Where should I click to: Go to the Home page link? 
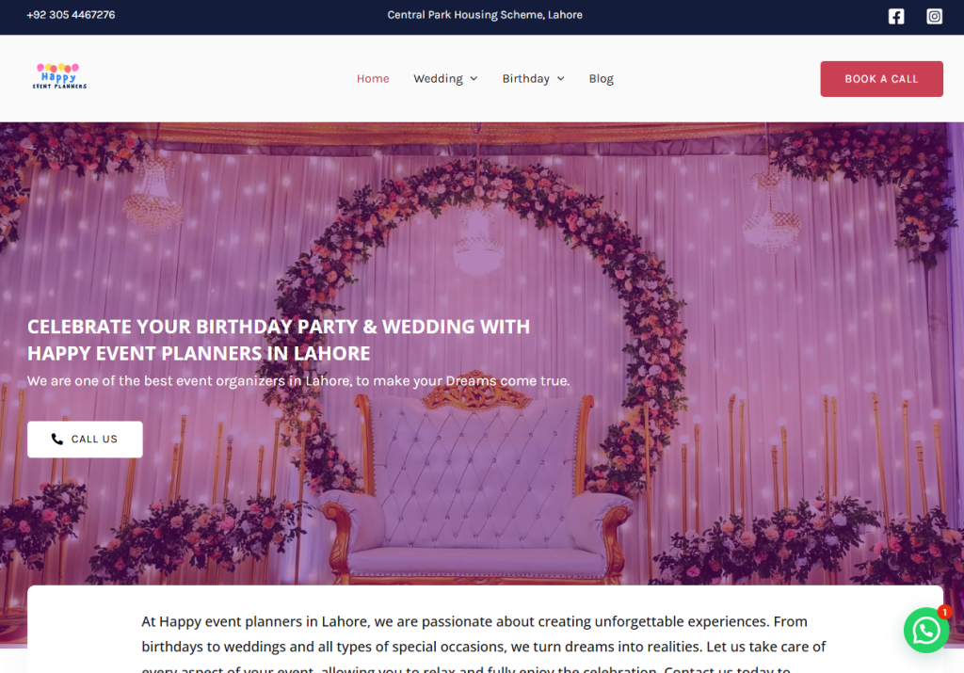tap(373, 79)
